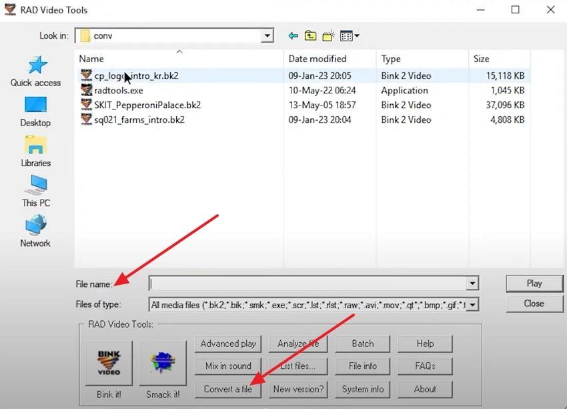The image size is (567, 409).
Task: Select This PC in the sidebar
Action: pyautogui.click(x=36, y=191)
